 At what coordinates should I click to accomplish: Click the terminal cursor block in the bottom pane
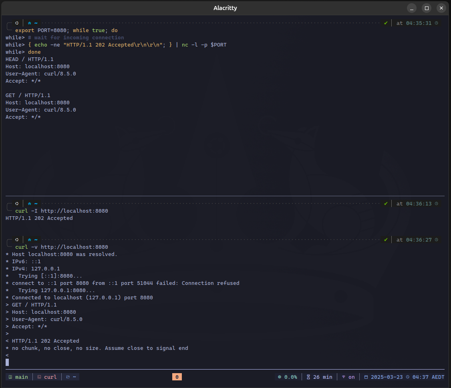click(7, 362)
